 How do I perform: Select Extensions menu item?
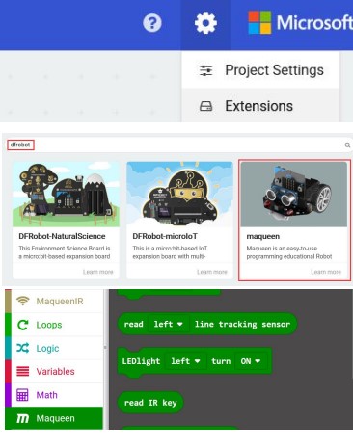(x=260, y=106)
